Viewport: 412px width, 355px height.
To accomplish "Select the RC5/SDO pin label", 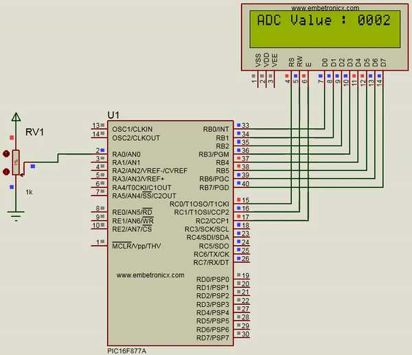I will coord(214,247).
